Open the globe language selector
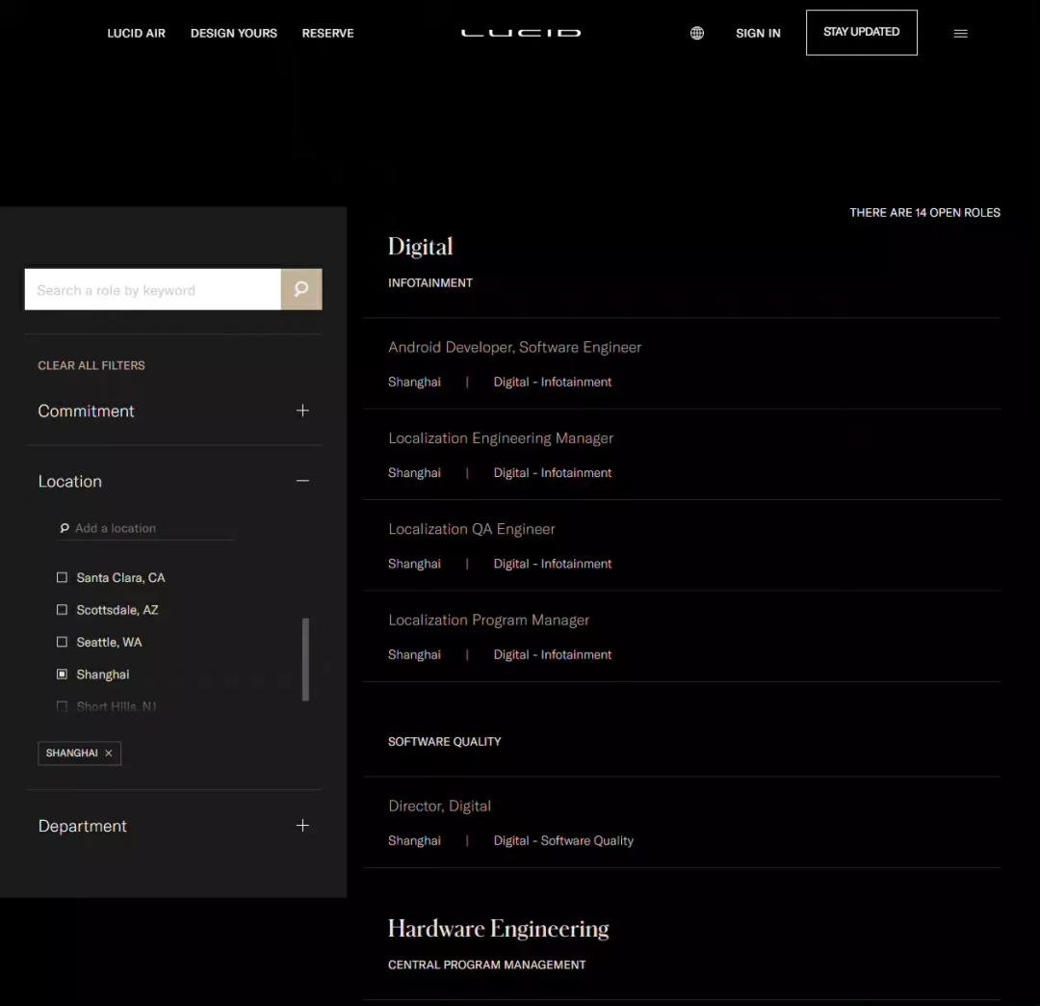Viewport: 1040px width, 1006px height. [697, 33]
